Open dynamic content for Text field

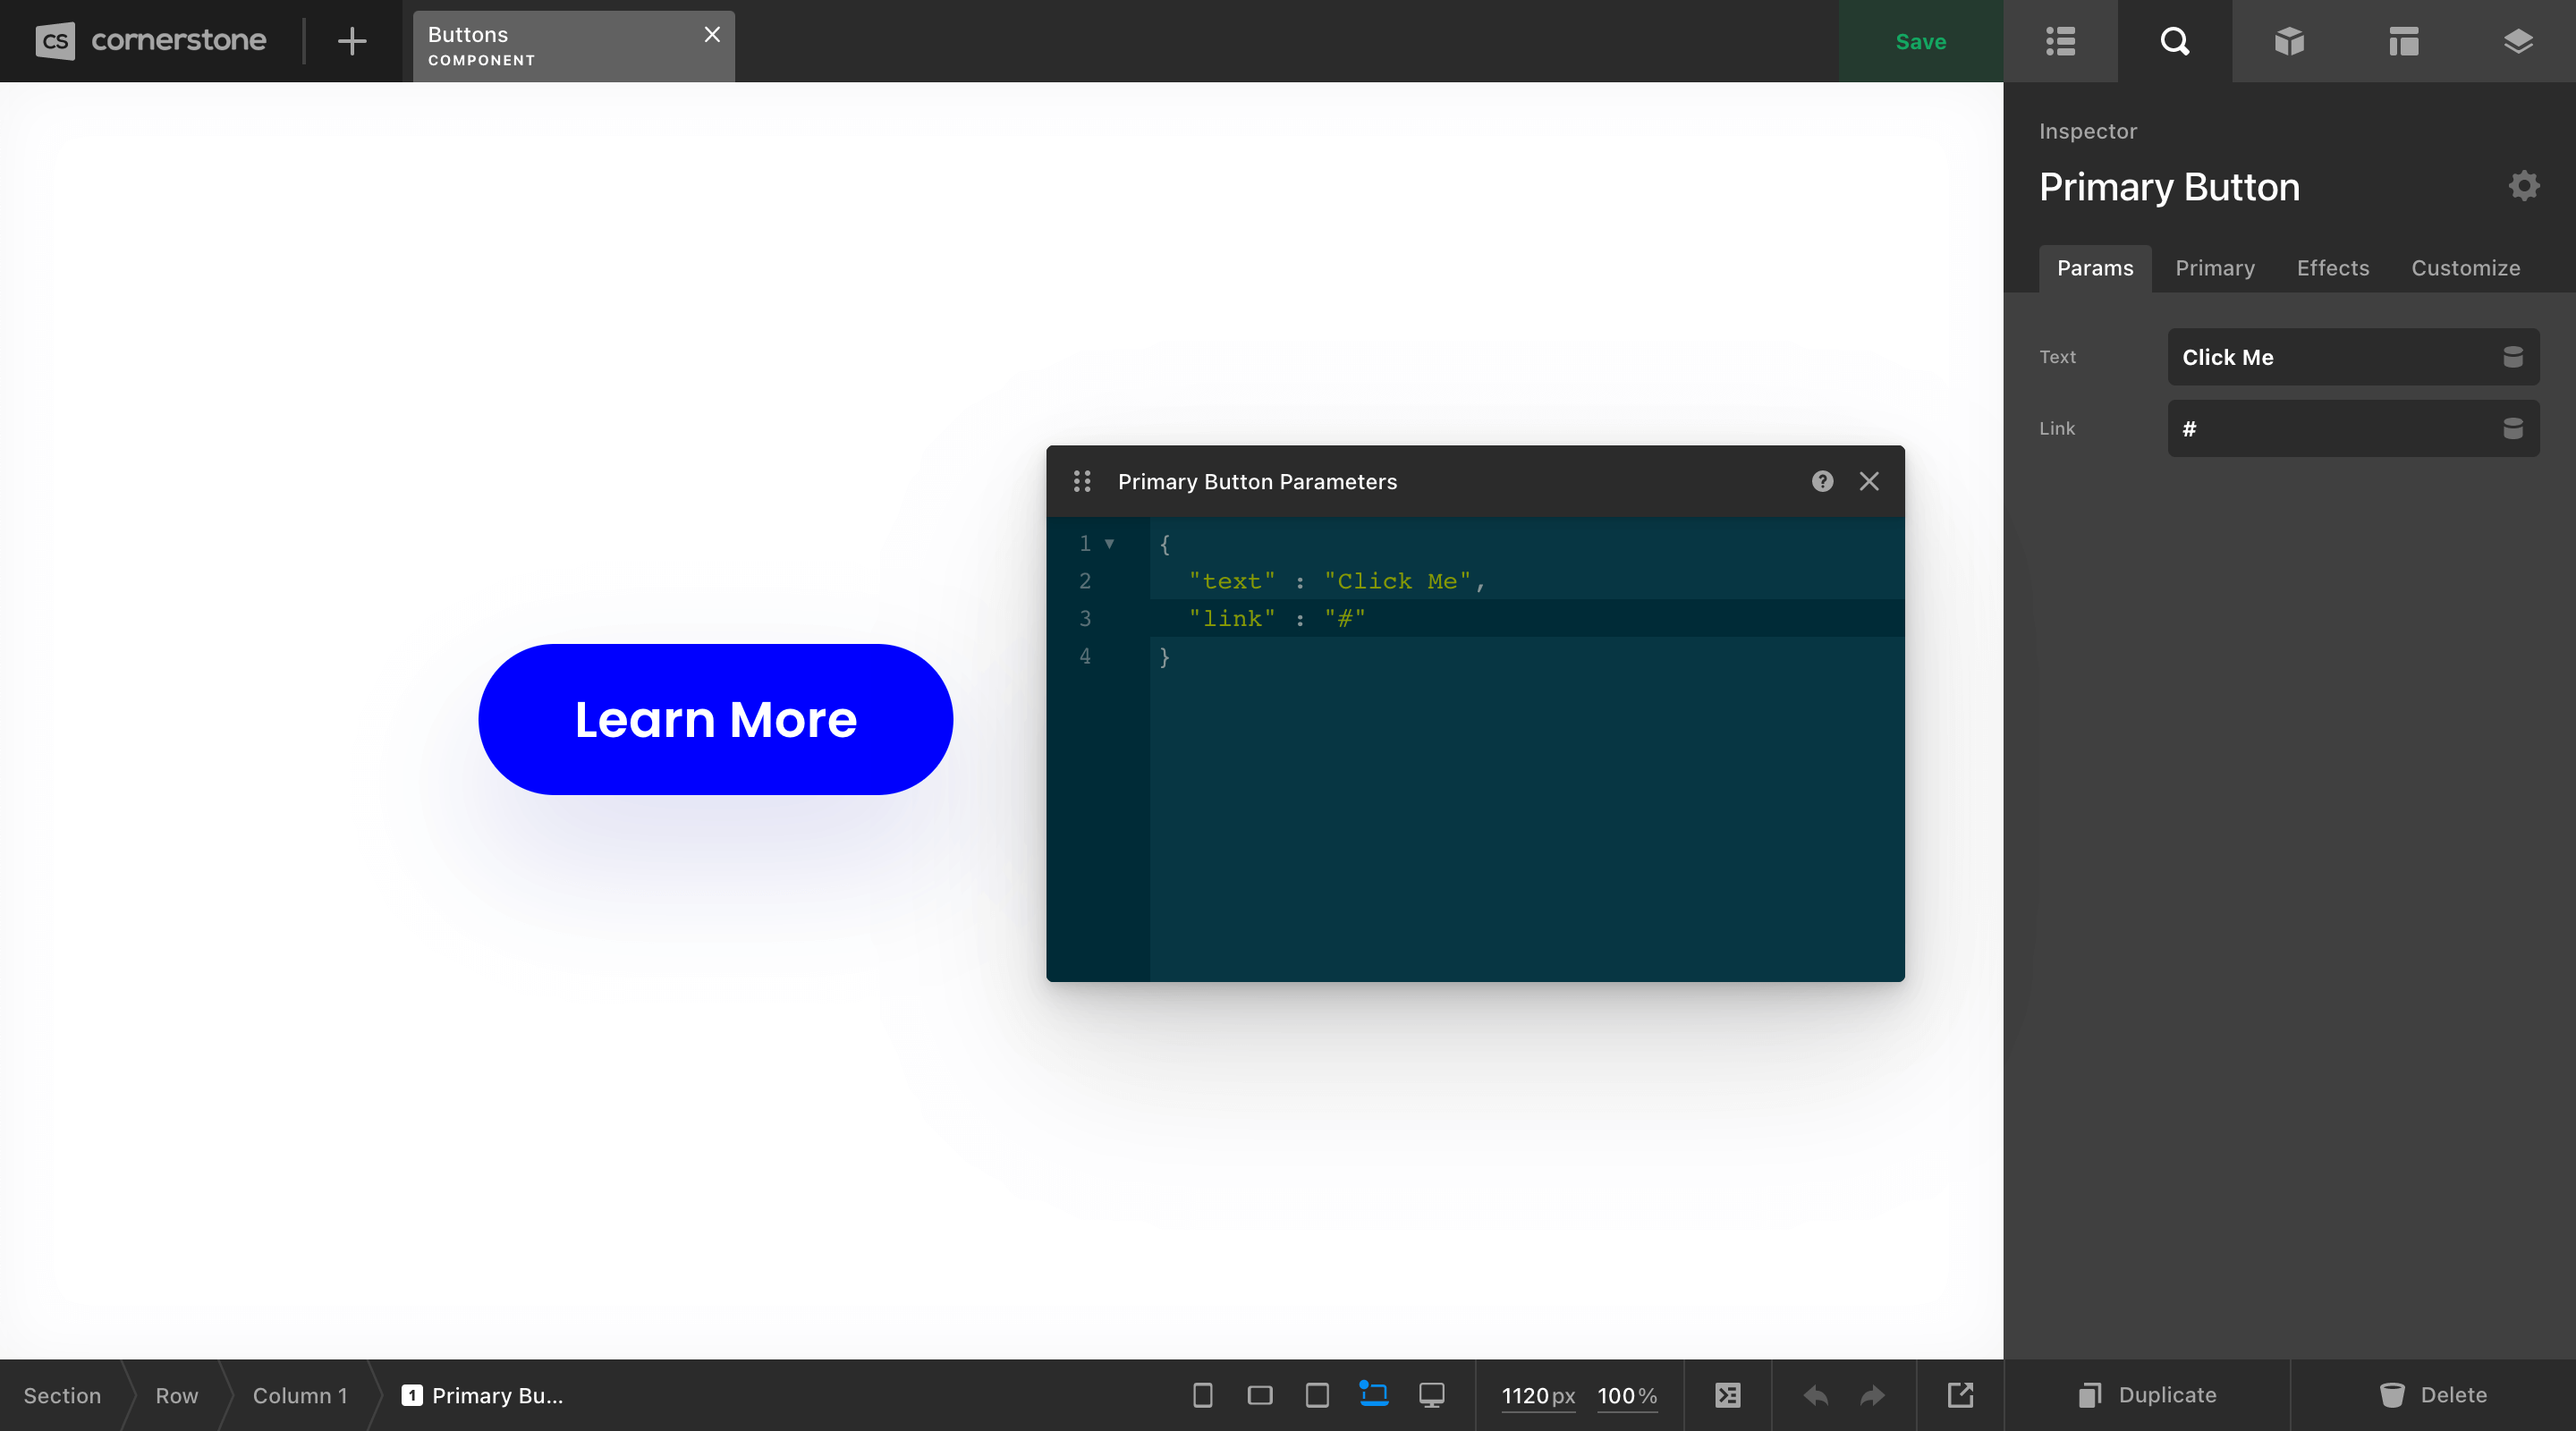[x=2512, y=357]
